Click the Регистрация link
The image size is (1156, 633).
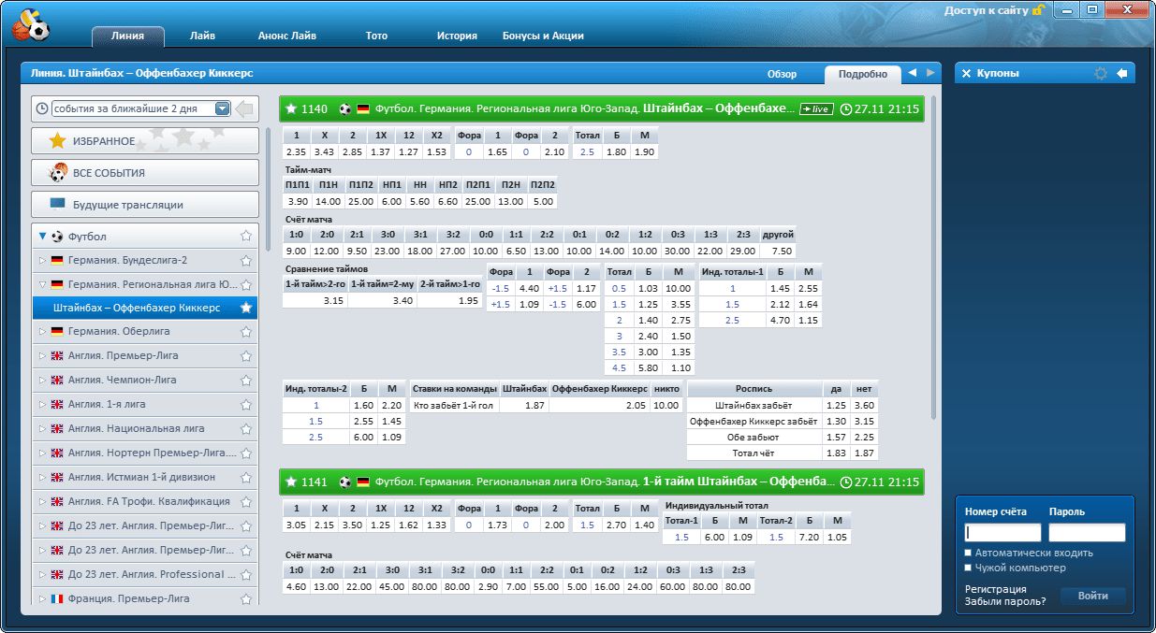point(995,589)
